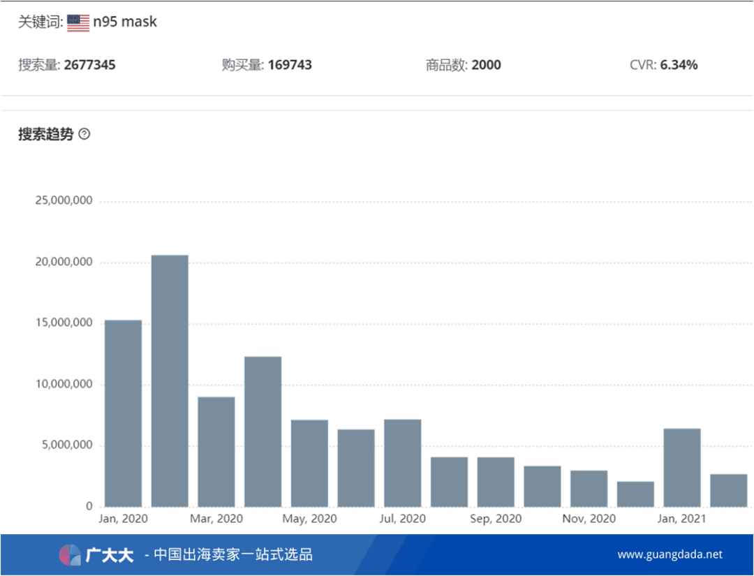This screenshot has height=576, width=754.
Task: Click the Jan, 2020 x-axis label
Action: click(x=123, y=519)
